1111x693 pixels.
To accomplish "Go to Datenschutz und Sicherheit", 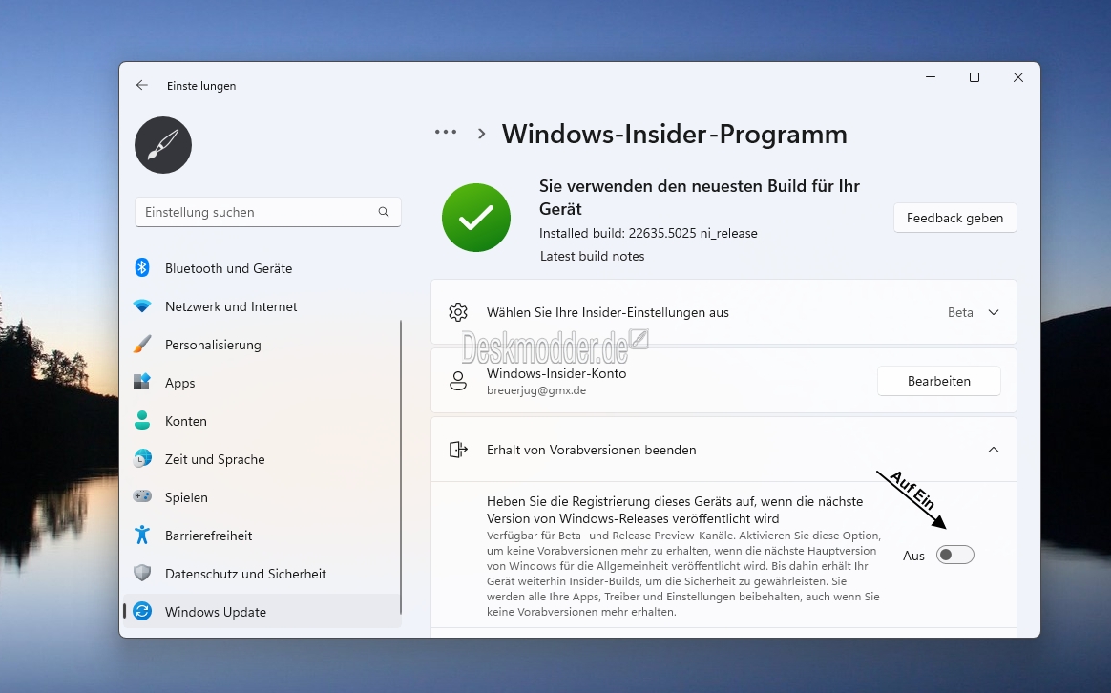I will pos(262,574).
